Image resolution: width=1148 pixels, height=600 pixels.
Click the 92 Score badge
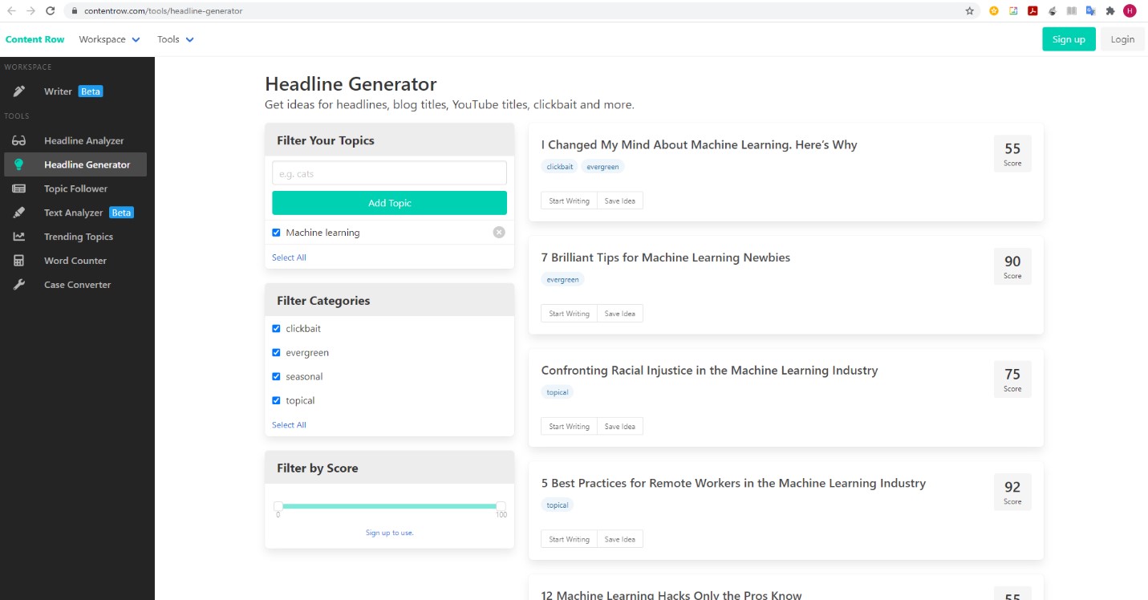(1012, 492)
